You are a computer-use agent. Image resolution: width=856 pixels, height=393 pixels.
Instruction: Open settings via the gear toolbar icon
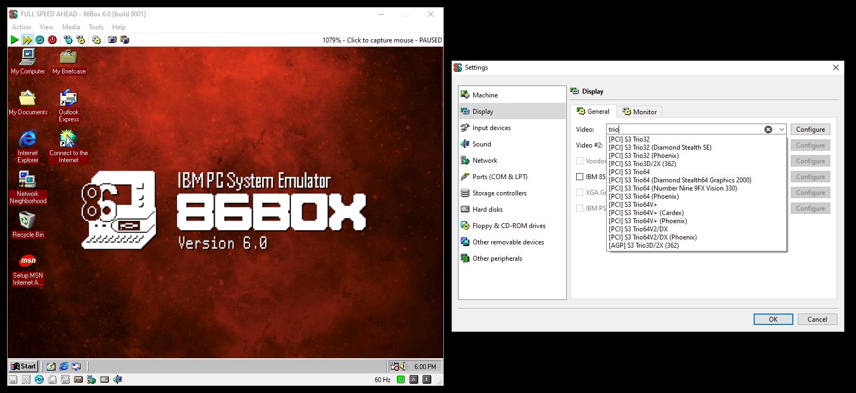[96, 40]
